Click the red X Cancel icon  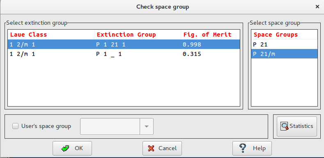pos(151,148)
